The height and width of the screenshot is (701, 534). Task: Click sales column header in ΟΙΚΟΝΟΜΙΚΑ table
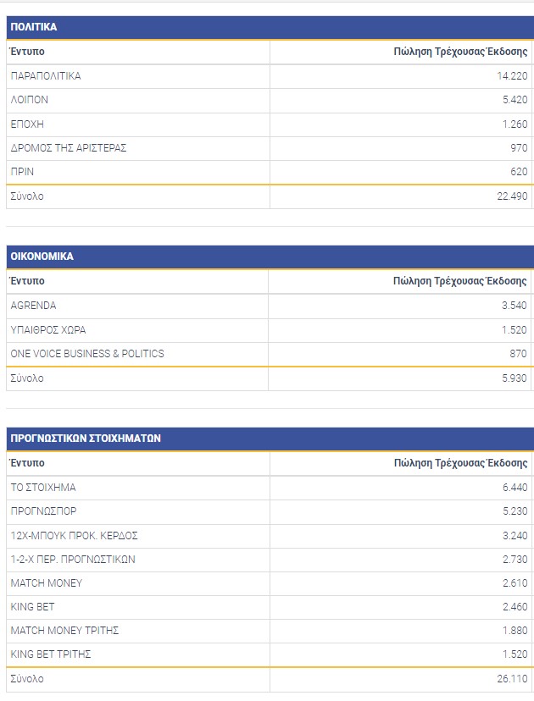coord(459,281)
